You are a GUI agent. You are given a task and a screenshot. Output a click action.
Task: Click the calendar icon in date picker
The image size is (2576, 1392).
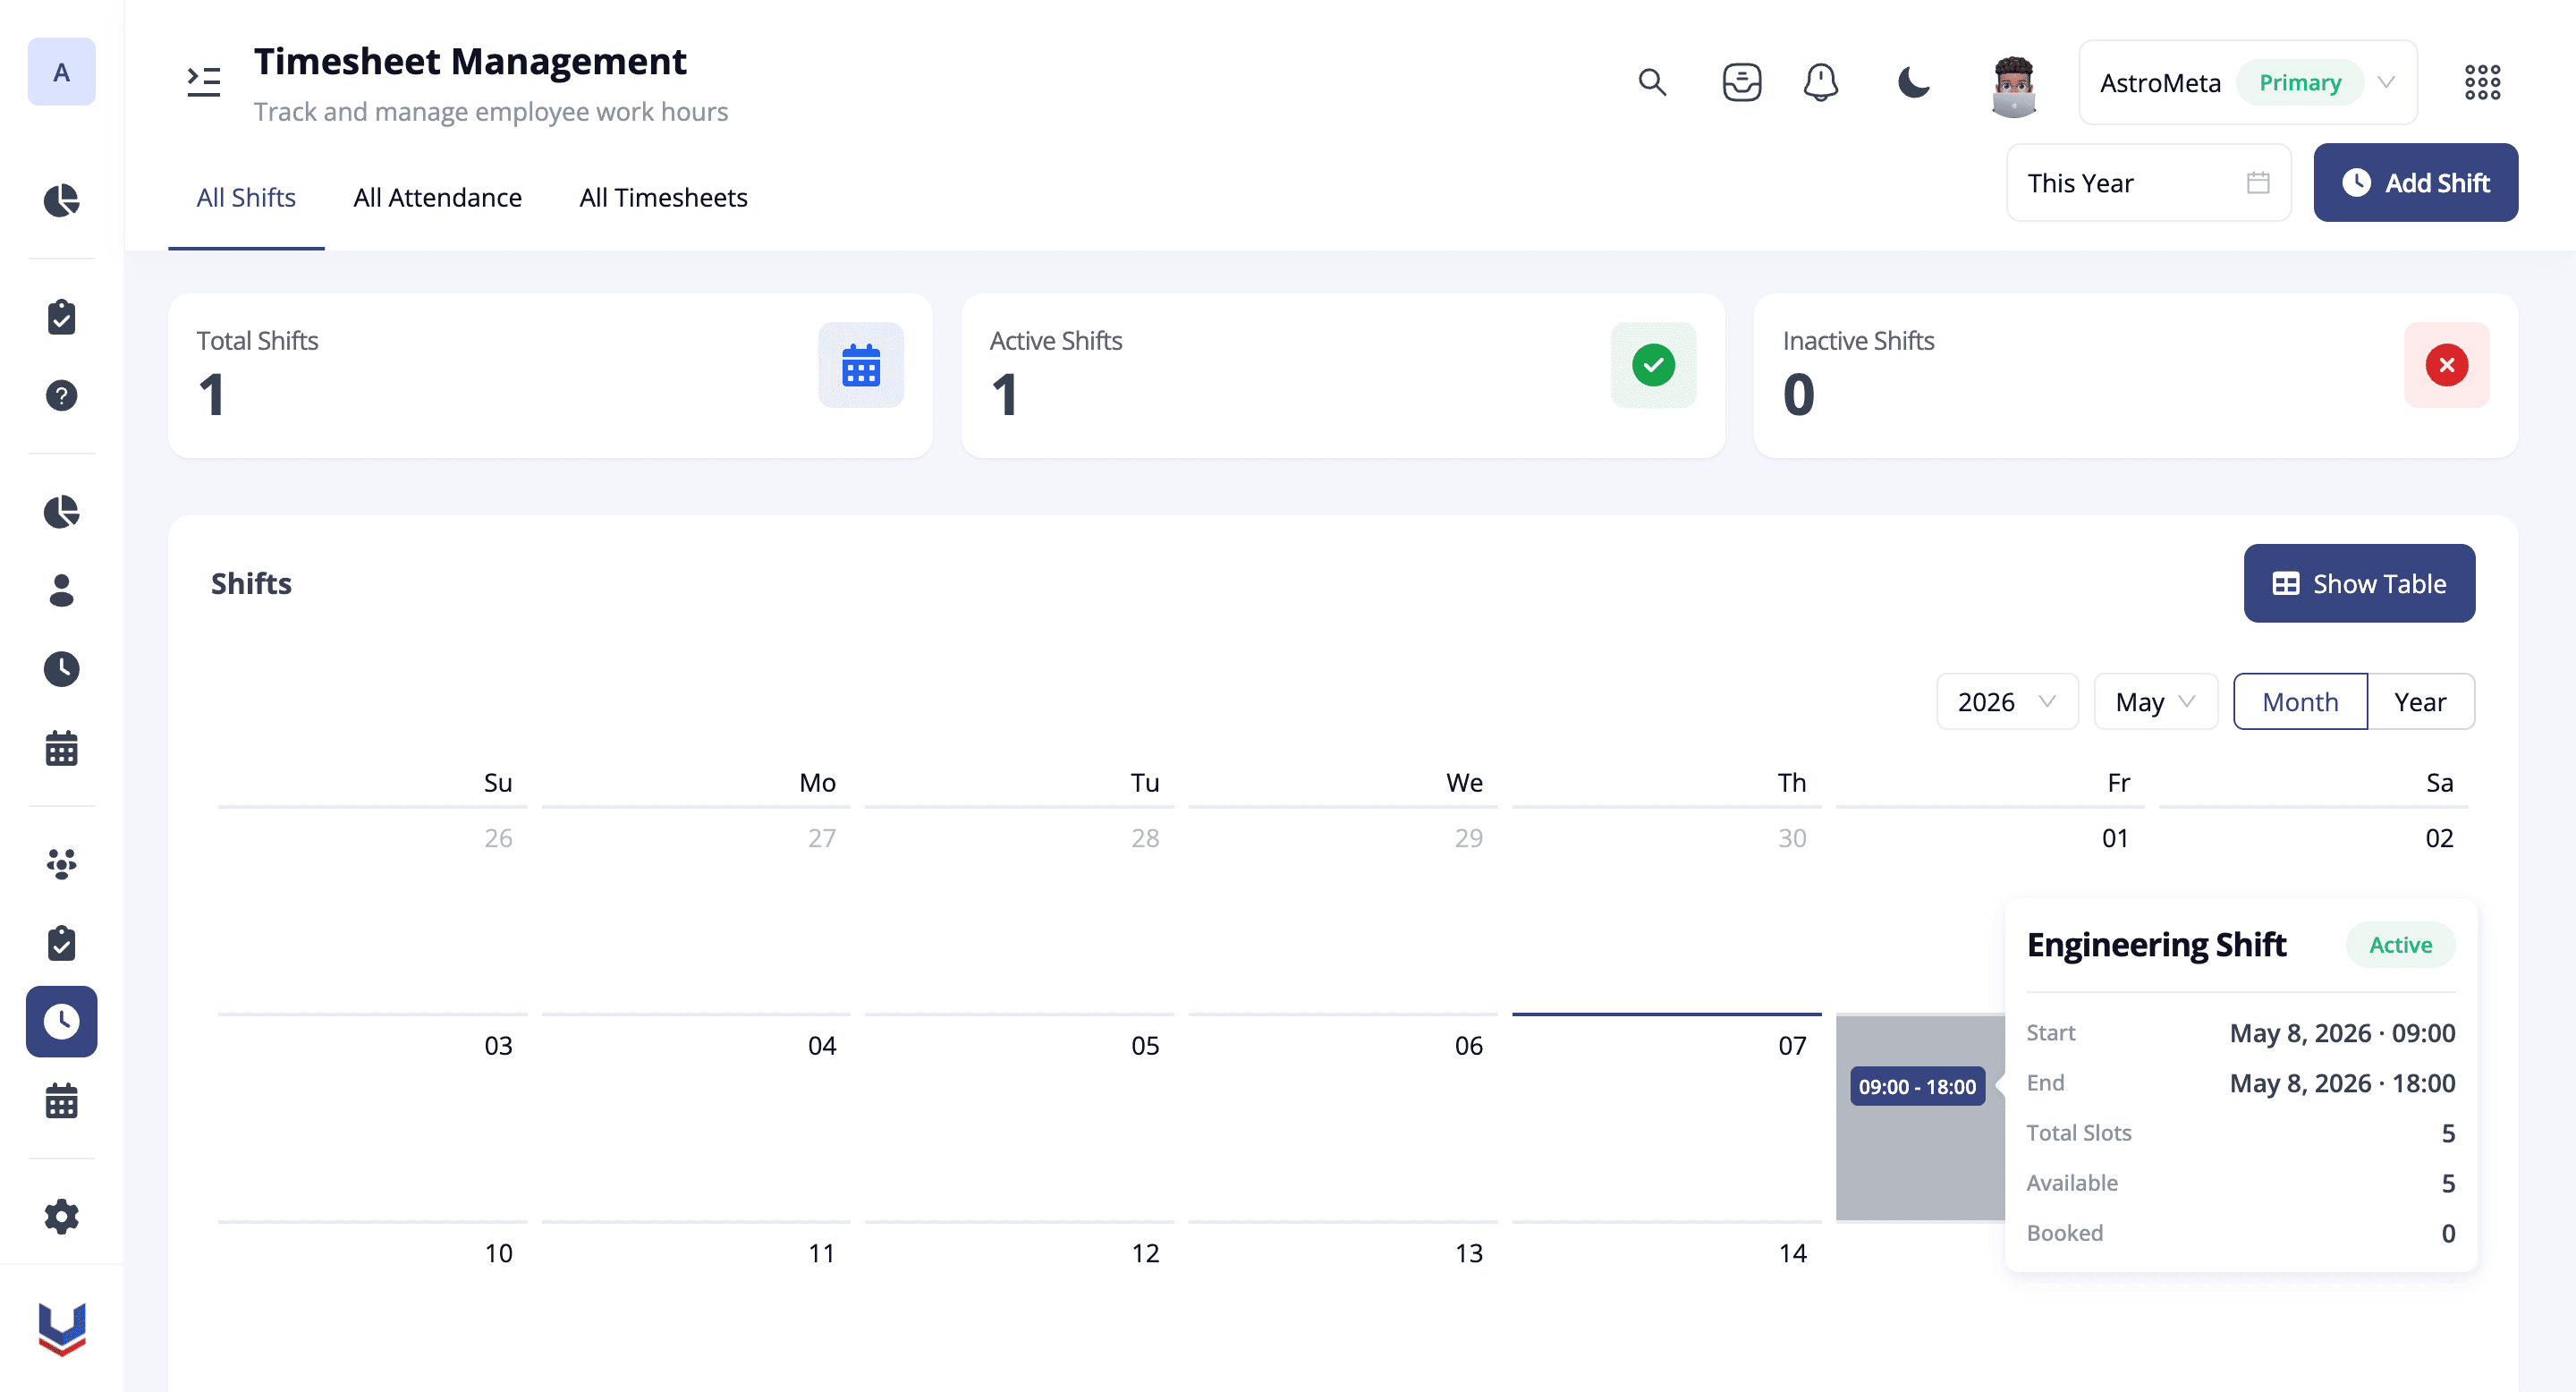point(2257,182)
